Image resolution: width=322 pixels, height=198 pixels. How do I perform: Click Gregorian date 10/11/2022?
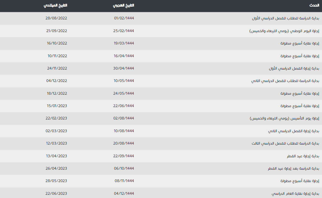(x=57, y=56)
